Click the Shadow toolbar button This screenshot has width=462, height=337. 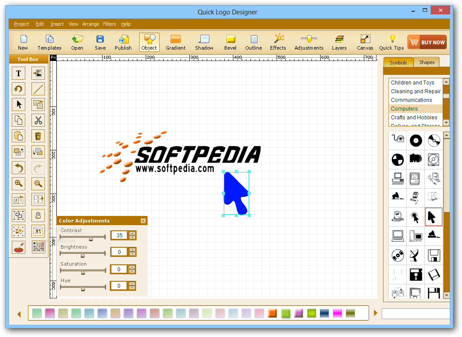204,42
